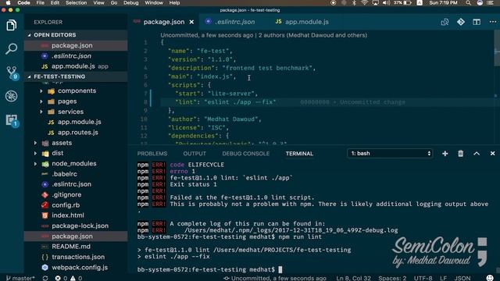Click the Open Changes icon in editor toolbar
Image resolution: width=500 pixels, height=281 pixels.
tap(445, 22)
